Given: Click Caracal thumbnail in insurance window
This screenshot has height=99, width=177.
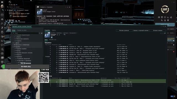Looking at the screenshot, I should [x=40, y=12].
